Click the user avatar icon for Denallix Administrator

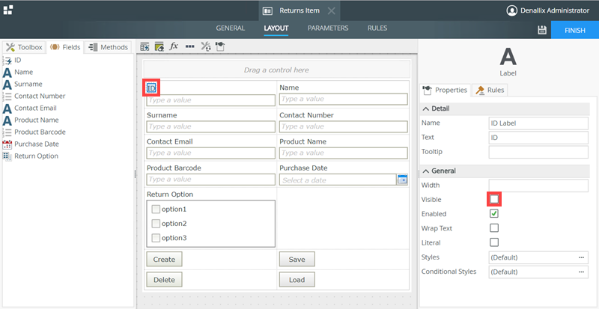(512, 10)
